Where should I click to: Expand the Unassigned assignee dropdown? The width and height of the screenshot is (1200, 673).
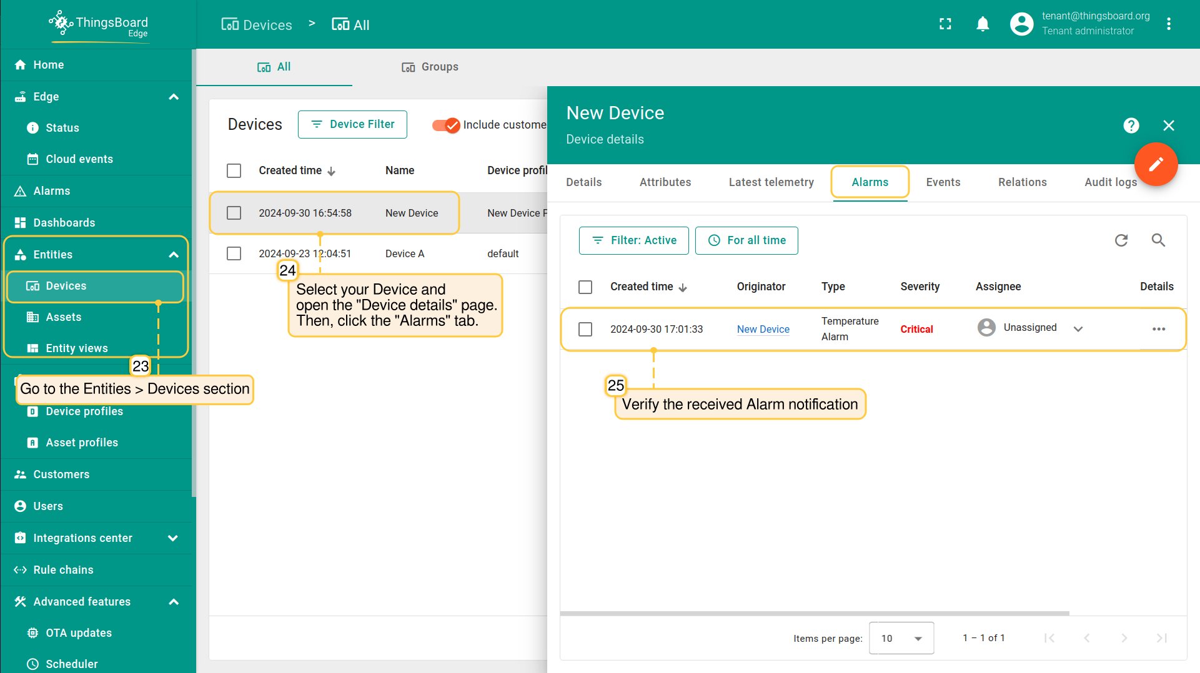[x=1078, y=329]
